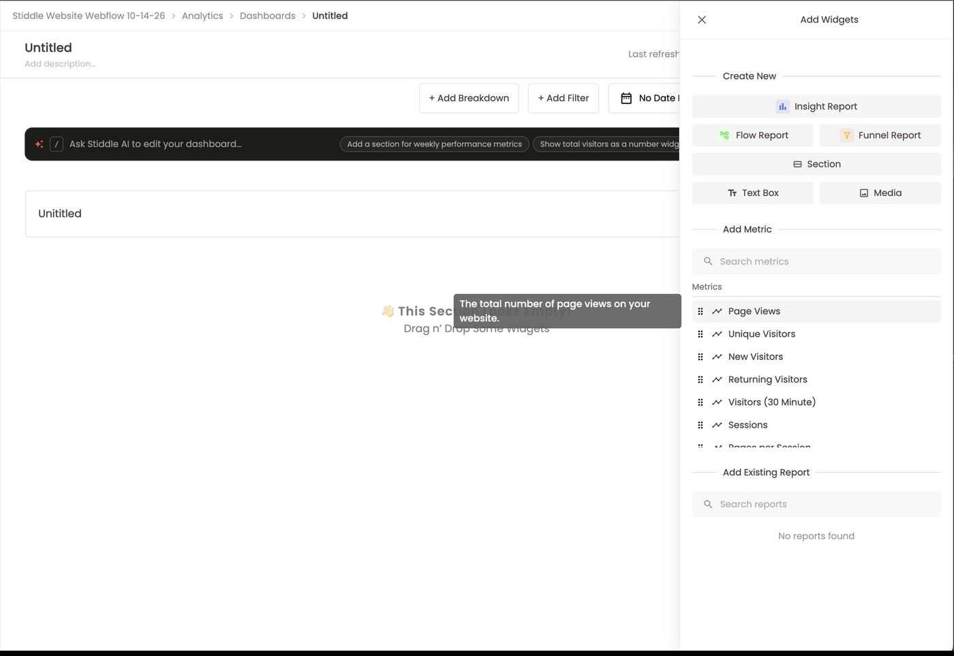Image resolution: width=954 pixels, height=656 pixels.
Task: Click the funnel icon on Funnel Report
Action: coord(846,135)
